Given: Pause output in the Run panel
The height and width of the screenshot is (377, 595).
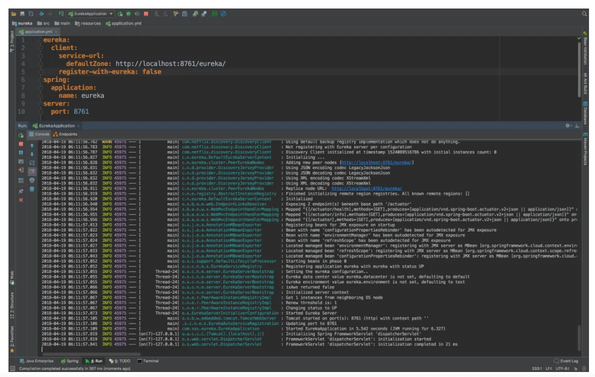Looking at the screenshot, I should coord(21,152).
